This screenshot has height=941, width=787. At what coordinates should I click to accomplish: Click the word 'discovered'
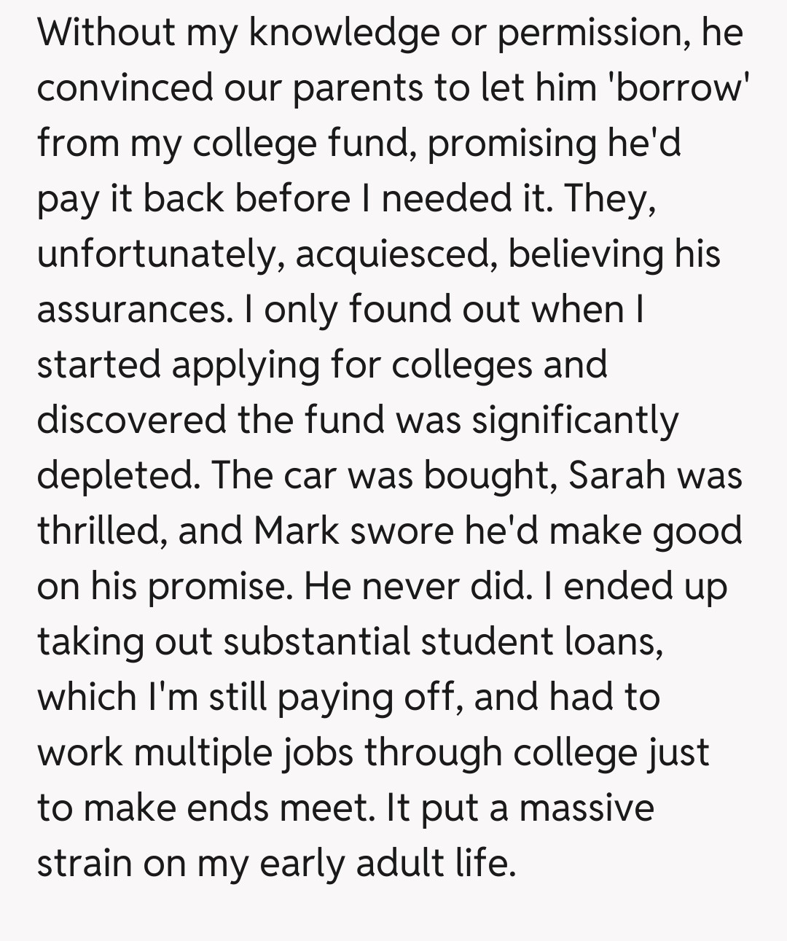point(132,421)
